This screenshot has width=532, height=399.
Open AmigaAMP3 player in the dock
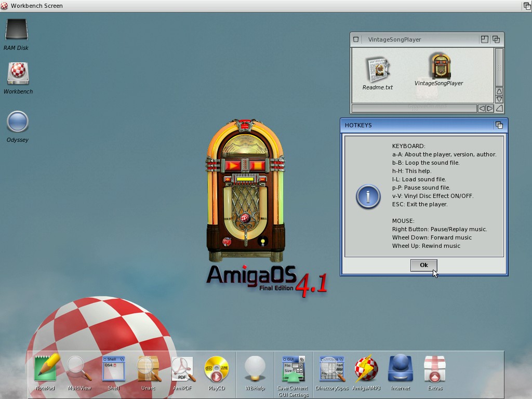[366, 369]
